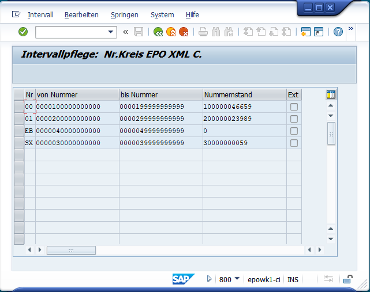Click the window menu icon left of Intervall

[x=16, y=14]
